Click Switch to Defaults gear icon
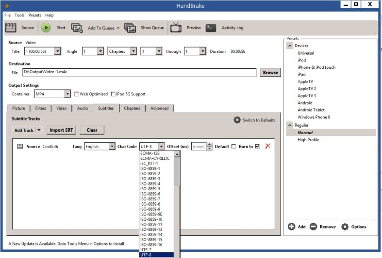The image size is (382, 258). coord(237,120)
